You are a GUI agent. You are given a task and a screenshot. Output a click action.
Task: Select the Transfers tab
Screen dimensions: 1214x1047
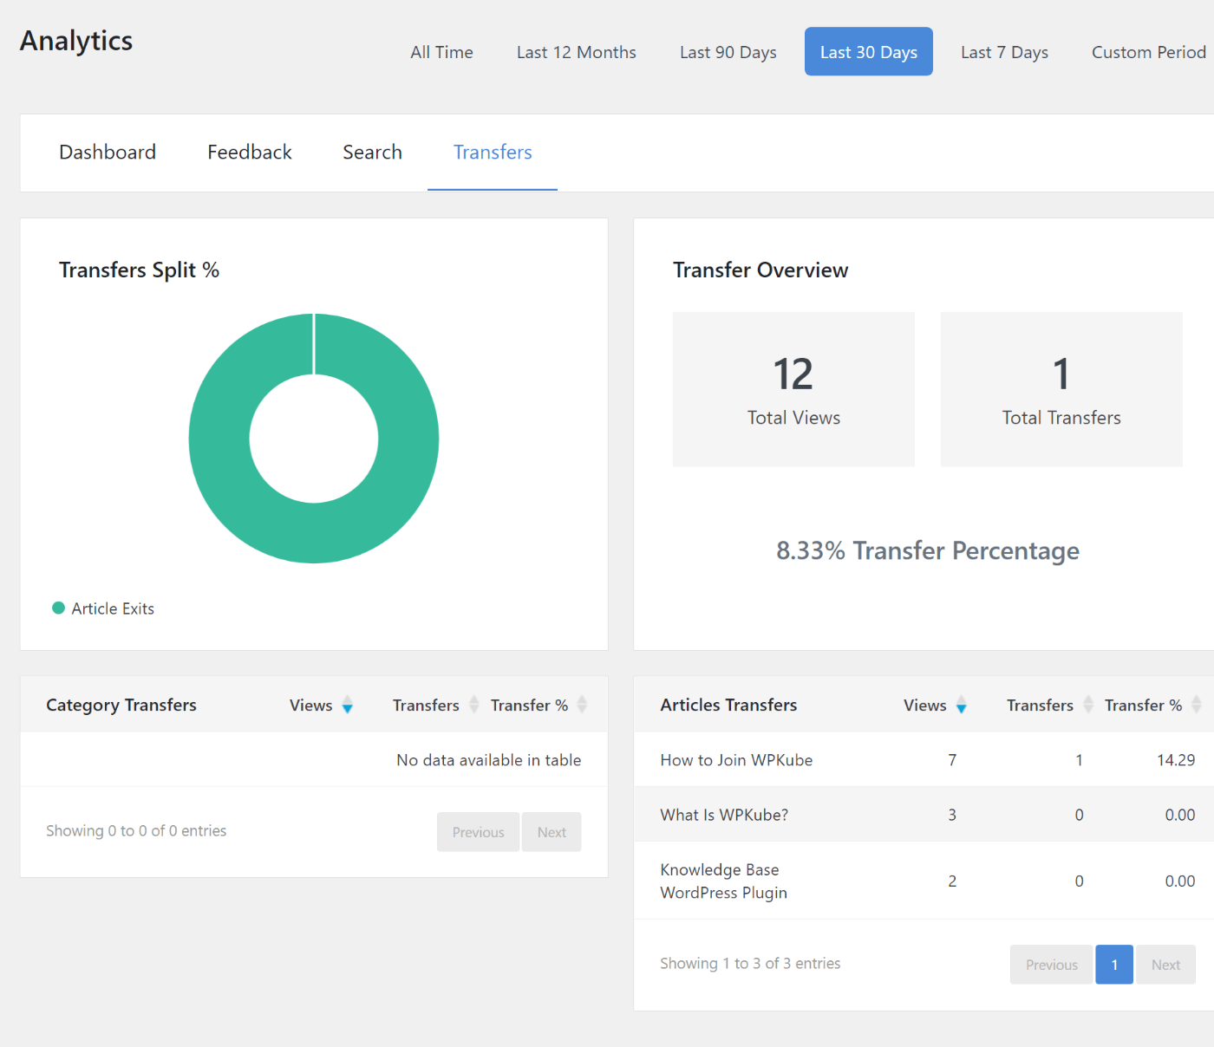point(493,153)
